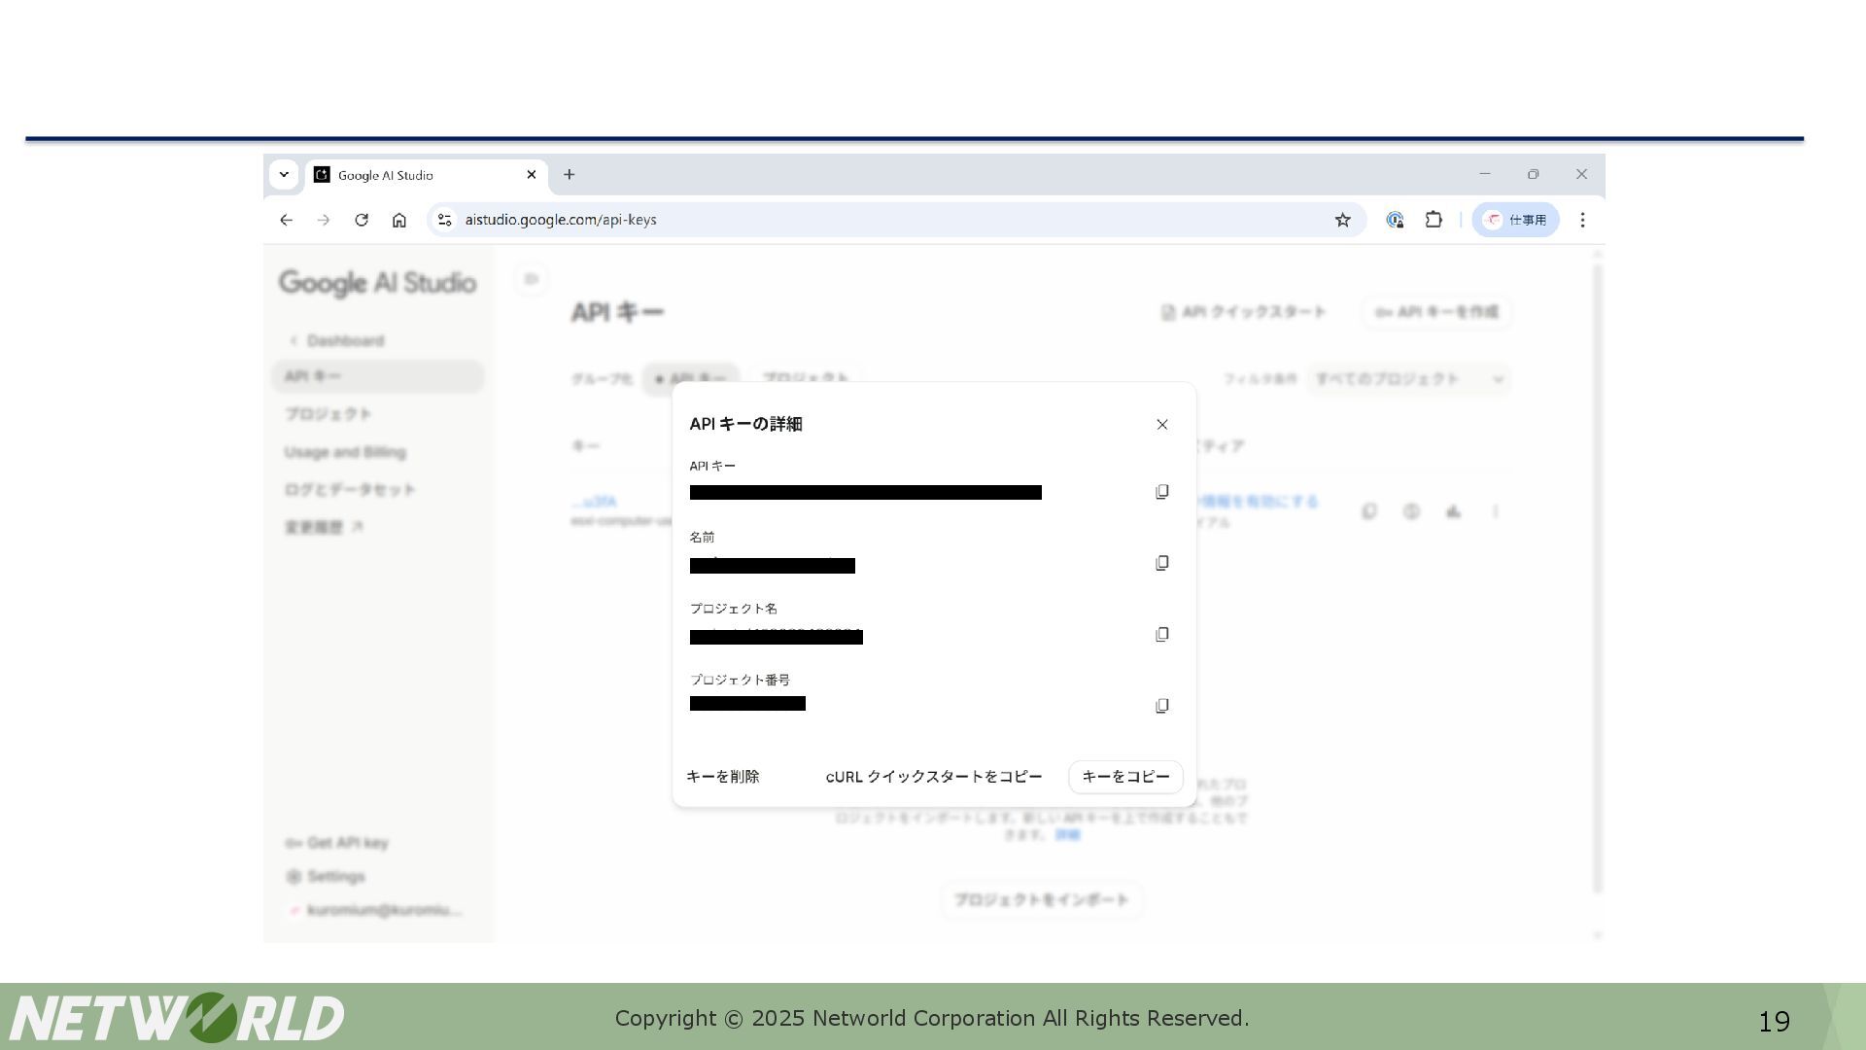1866x1050 pixels.
Task: Open the tab search dropdown arrow
Action: pyautogui.click(x=284, y=175)
